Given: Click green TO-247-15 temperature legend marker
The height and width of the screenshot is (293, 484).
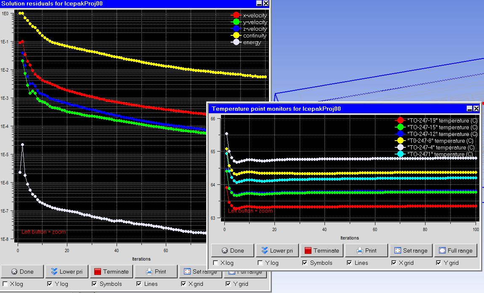Looking at the screenshot, I should pos(400,127).
